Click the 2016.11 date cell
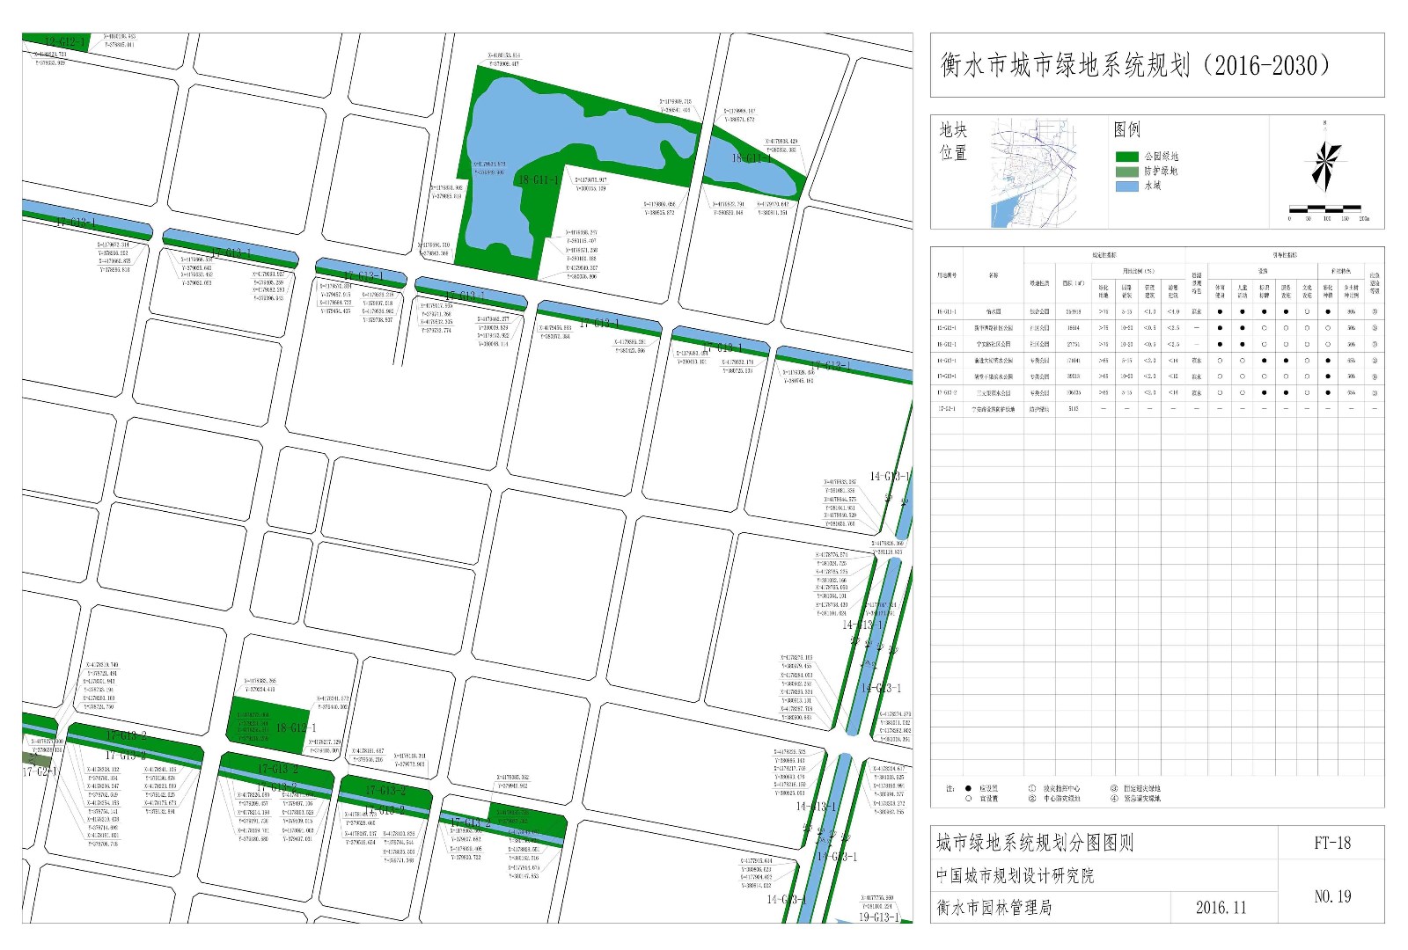Screen dimensions: 1408x950 click(x=1221, y=908)
